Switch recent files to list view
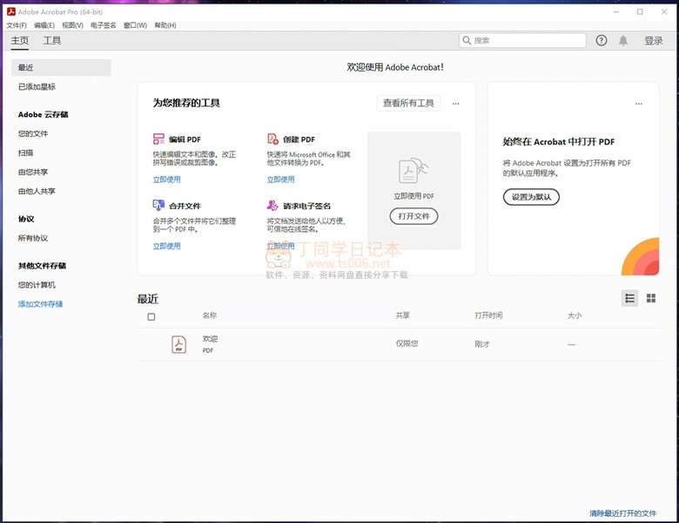679x523 pixels. tap(630, 298)
